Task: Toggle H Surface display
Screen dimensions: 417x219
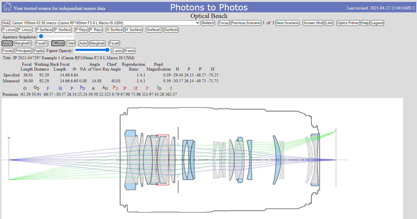Action: [x=115, y=30]
